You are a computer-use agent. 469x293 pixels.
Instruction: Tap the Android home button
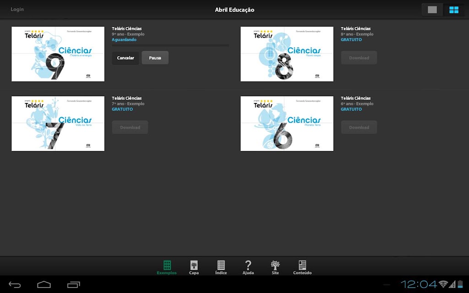tap(44, 285)
